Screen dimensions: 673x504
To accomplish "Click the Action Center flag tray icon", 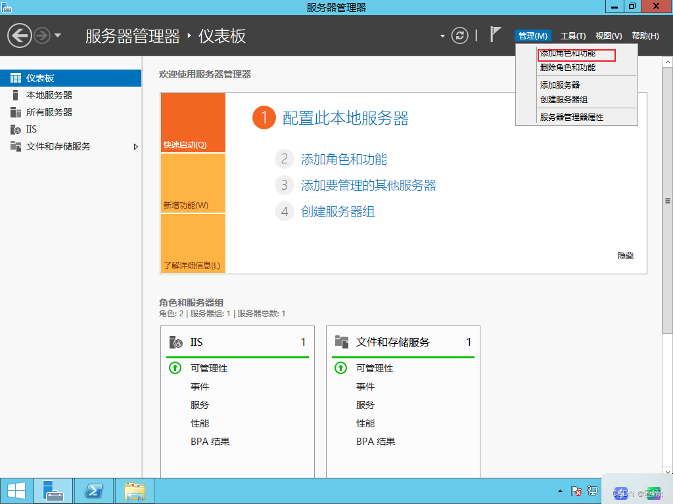I will coord(576,491).
